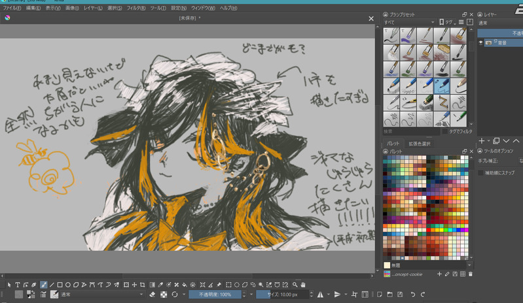Screen dimensions: 523x303
Task: Add a new layer with plus button
Action: pos(481,141)
